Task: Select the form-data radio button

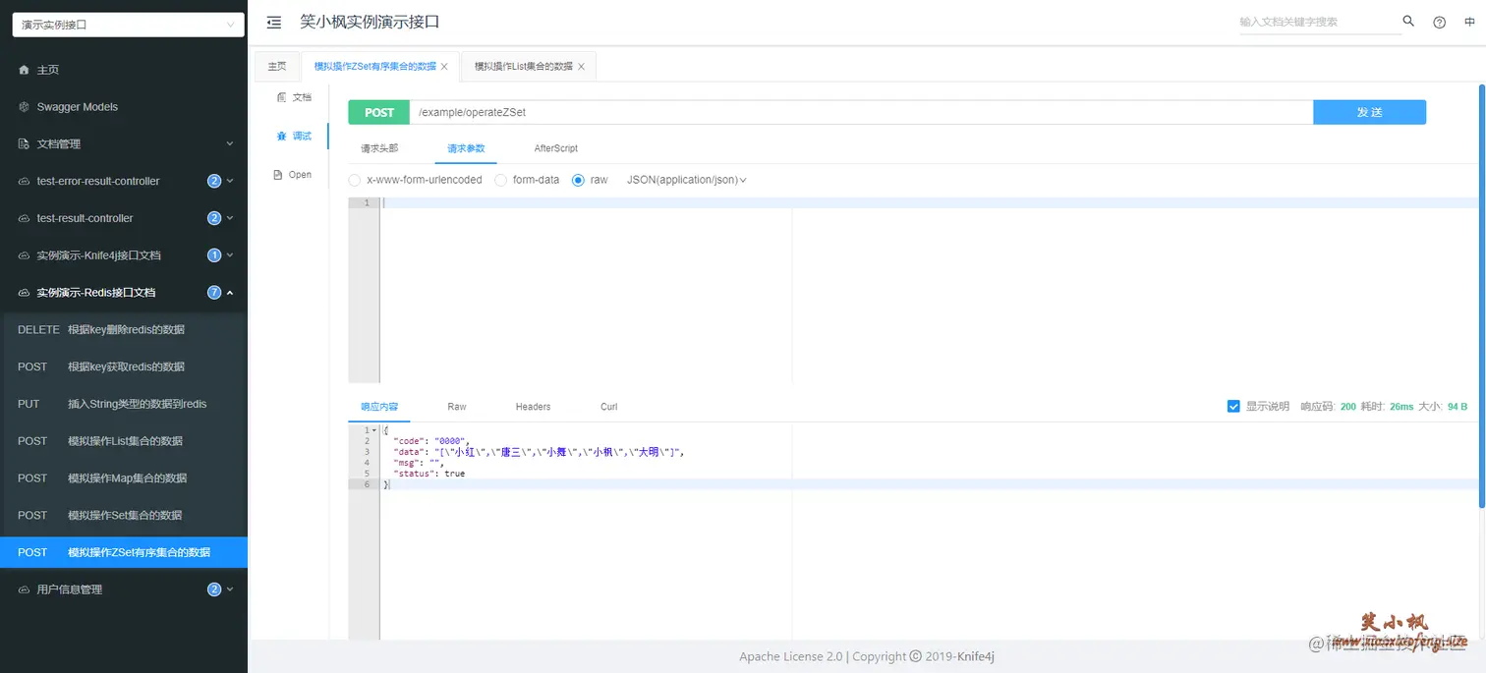Action: (501, 180)
